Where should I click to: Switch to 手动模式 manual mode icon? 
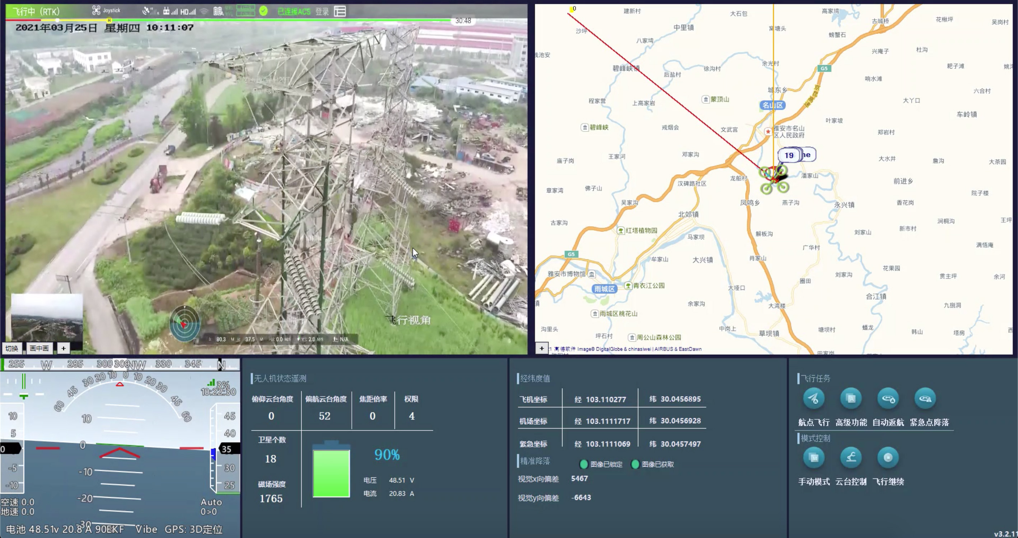[813, 458]
